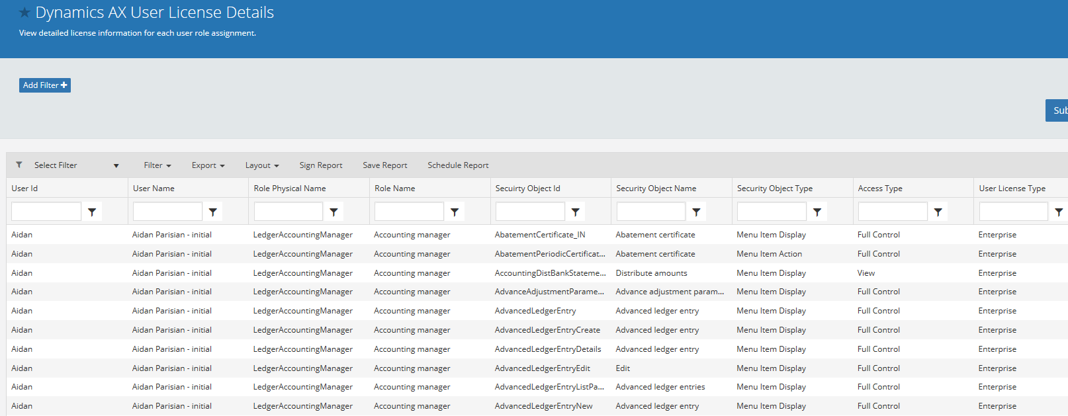Select the AdvancedLedgerEntryListPa... cell
This screenshot has width=1068, height=416.
pyautogui.click(x=549, y=387)
